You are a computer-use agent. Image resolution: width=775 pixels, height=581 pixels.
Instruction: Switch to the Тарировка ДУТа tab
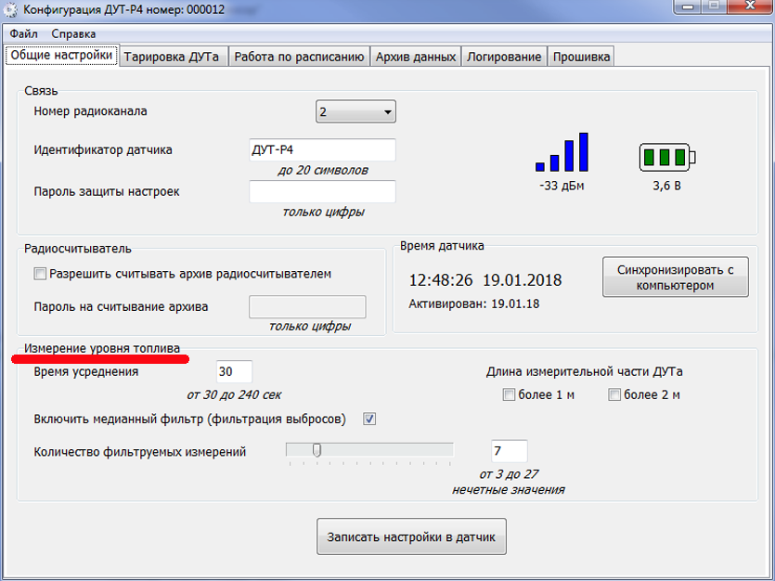172,57
